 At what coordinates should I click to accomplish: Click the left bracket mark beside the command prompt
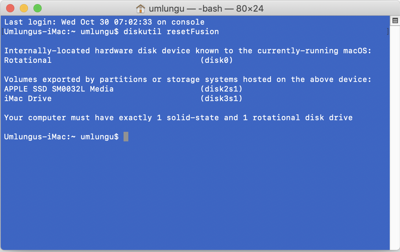click(3, 32)
